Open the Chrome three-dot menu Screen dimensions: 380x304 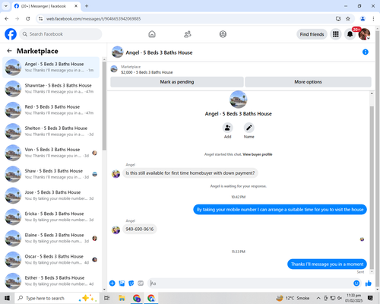(x=373, y=19)
